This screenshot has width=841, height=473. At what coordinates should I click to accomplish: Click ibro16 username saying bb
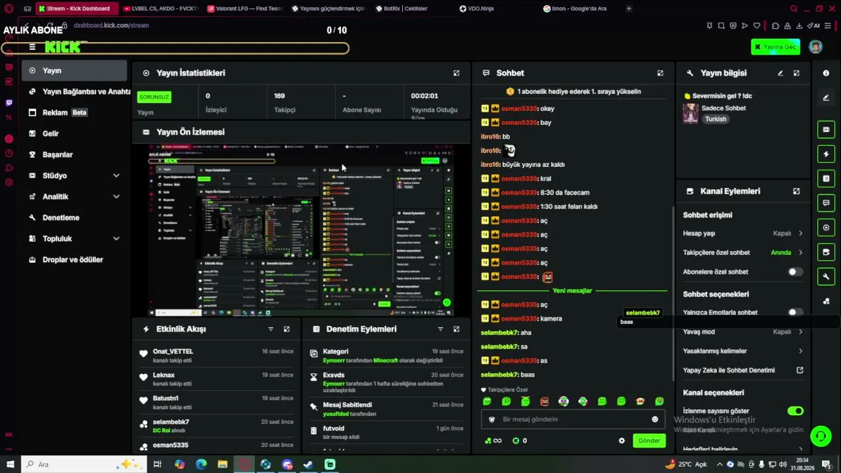pyautogui.click(x=490, y=137)
